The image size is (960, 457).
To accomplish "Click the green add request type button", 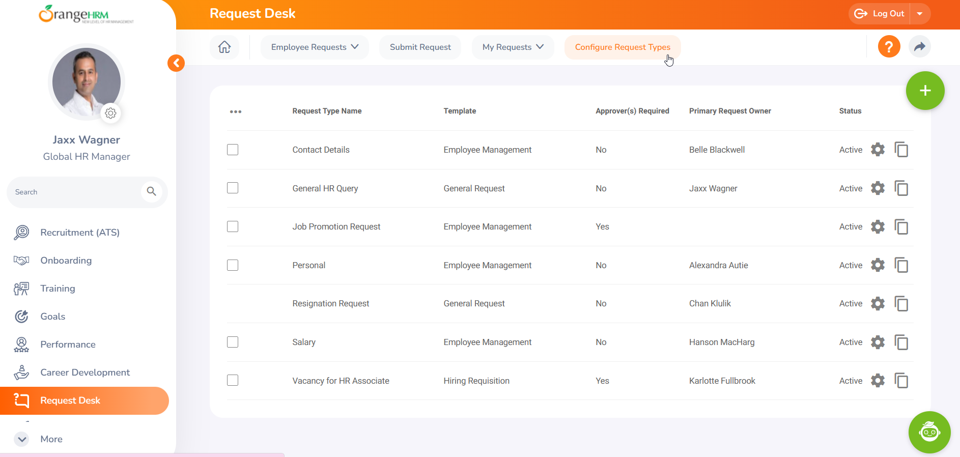I will pyautogui.click(x=925, y=91).
